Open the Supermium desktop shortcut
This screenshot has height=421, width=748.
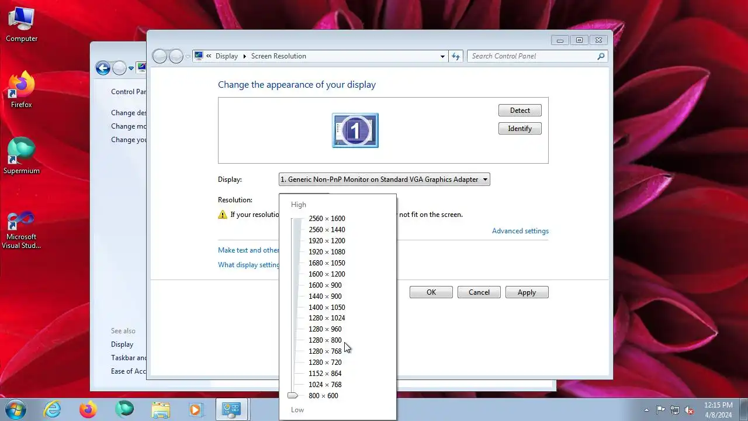(x=22, y=157)
